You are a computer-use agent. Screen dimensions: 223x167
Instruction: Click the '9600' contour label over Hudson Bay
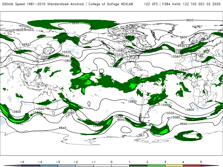click(127, 36)
